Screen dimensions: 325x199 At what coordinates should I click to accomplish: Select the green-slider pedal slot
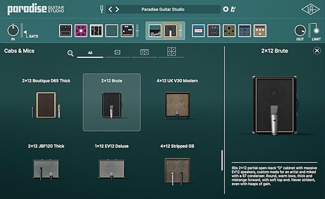tap(96, 31)
